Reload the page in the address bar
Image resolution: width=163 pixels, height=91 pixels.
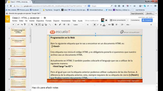(85, 6)
